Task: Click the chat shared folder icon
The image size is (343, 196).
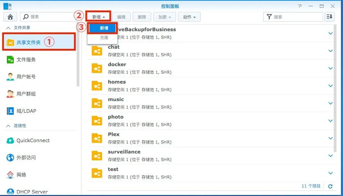Action: (97, 51)
